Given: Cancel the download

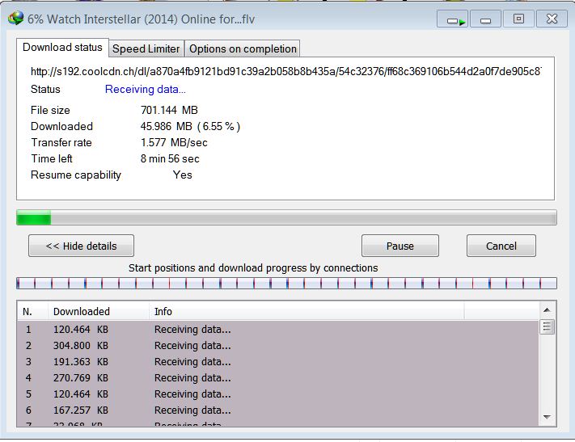Looking at the screenshot, I should (x=501, y=246).
